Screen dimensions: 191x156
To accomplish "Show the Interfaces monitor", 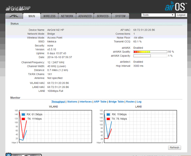I will pos(85,102).
